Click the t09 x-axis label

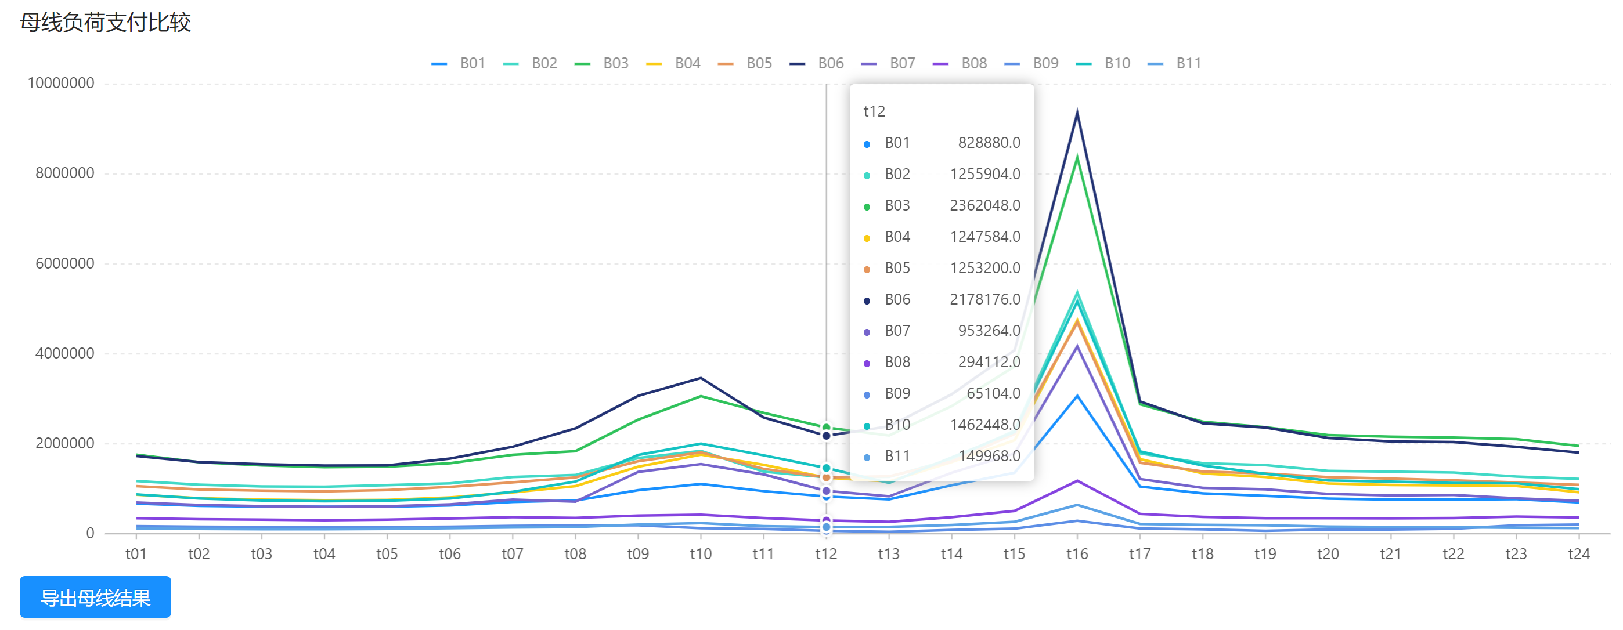point(637,554)
